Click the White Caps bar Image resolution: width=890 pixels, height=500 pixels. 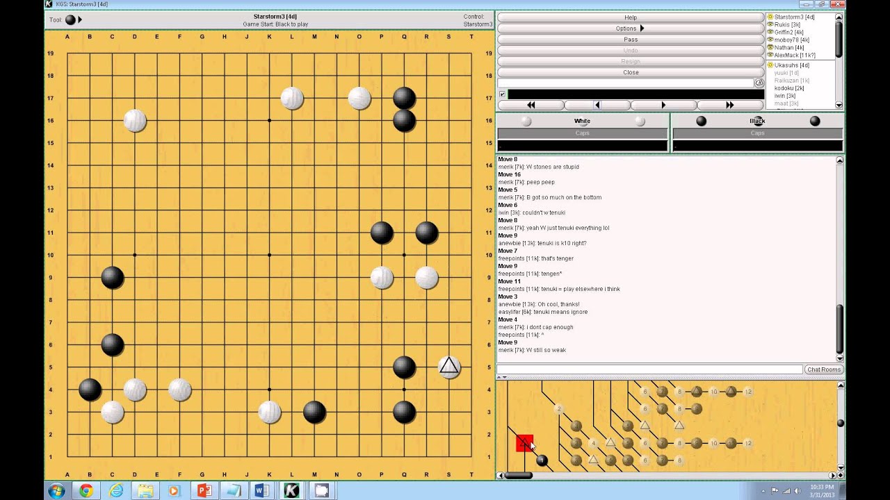point(582,133)
